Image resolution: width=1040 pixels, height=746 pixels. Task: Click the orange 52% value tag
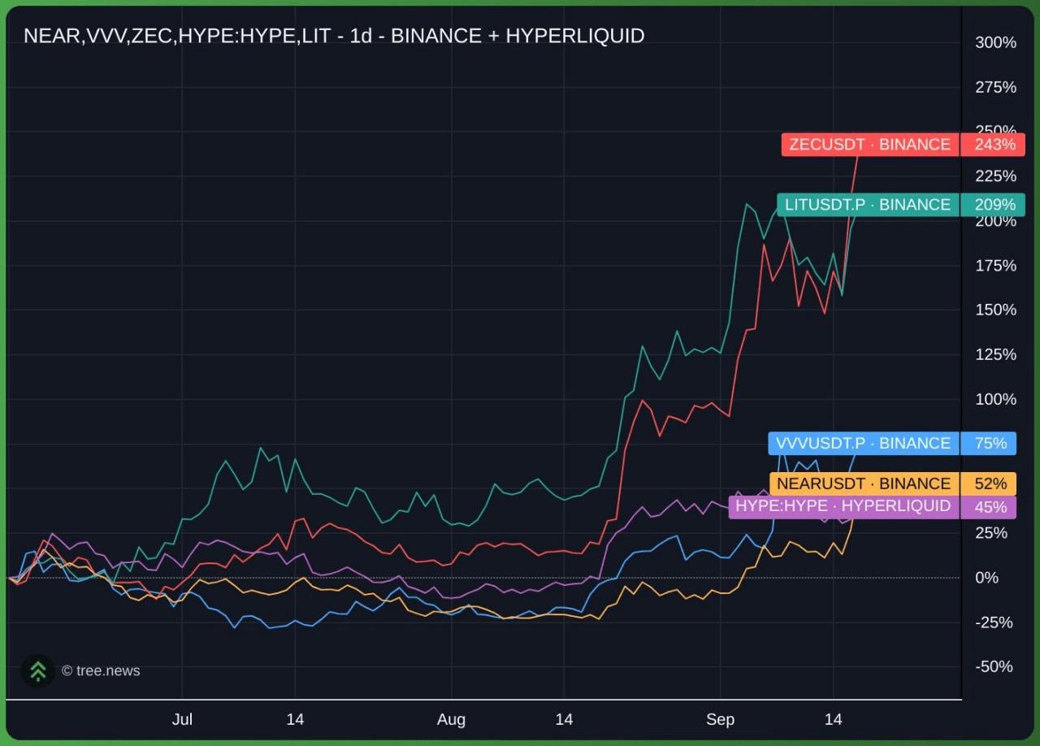989,484
